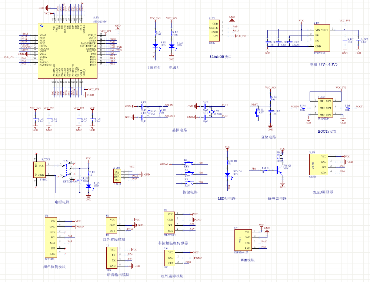Click the S_JD1 J-Link connector block
Viewport: 370px width, 282px height.
point(215,30)
